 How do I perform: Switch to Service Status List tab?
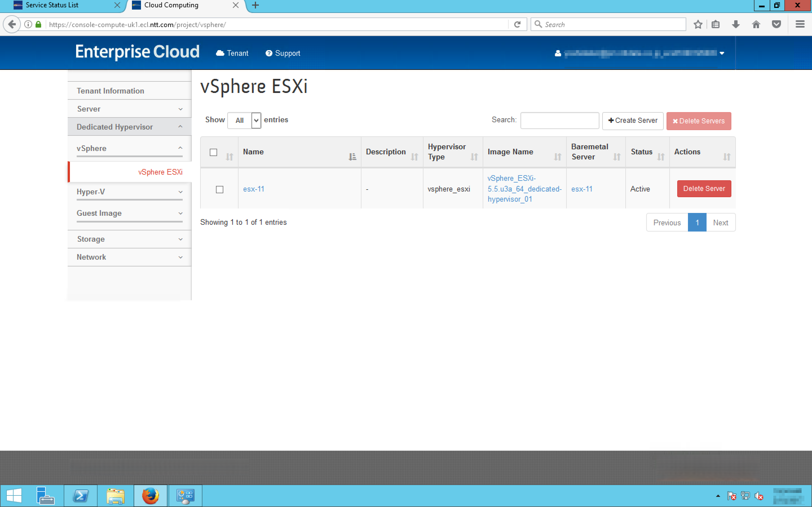click(x=52, y=5)
